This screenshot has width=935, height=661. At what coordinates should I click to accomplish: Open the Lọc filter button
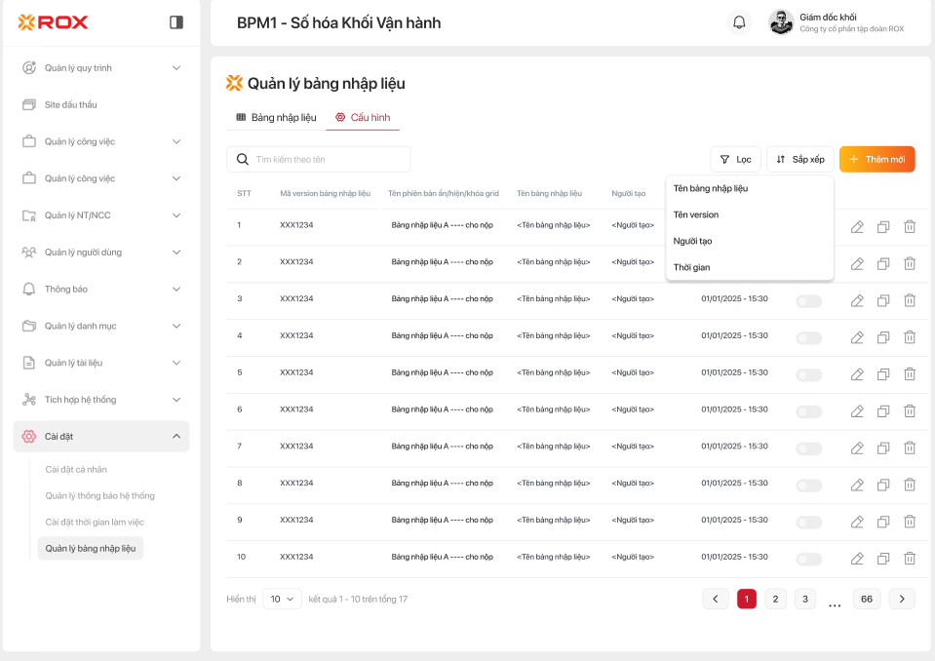coord(735,160)
